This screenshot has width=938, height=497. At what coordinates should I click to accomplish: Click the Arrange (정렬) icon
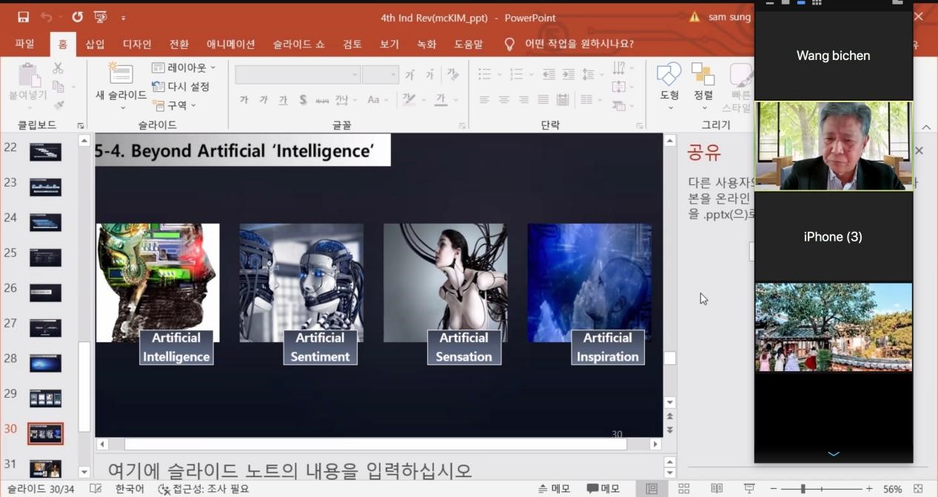coord(703,75)
